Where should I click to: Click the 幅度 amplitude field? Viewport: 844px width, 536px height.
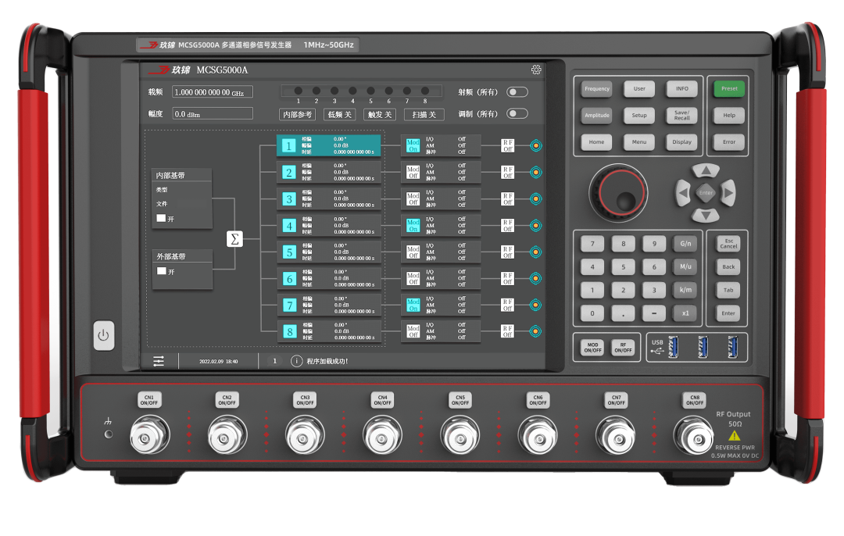point(212,113)
